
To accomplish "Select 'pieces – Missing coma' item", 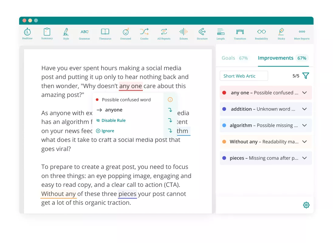I will coord(266,158).
